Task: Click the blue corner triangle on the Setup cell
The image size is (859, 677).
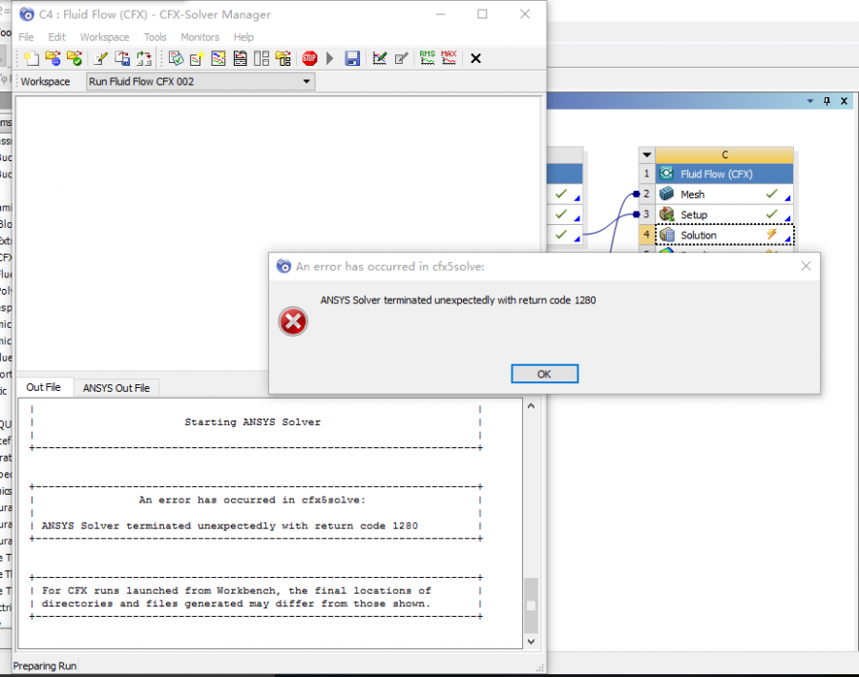Action: pyautogui.click(x=787, y=218)
